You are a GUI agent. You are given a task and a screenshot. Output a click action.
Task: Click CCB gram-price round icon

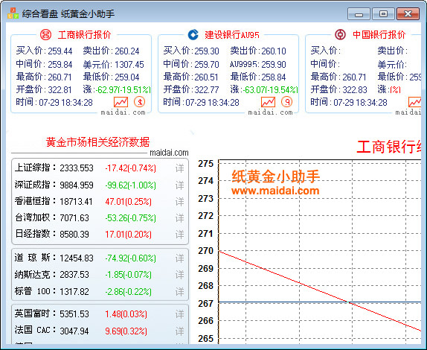(x=286, y=102)
